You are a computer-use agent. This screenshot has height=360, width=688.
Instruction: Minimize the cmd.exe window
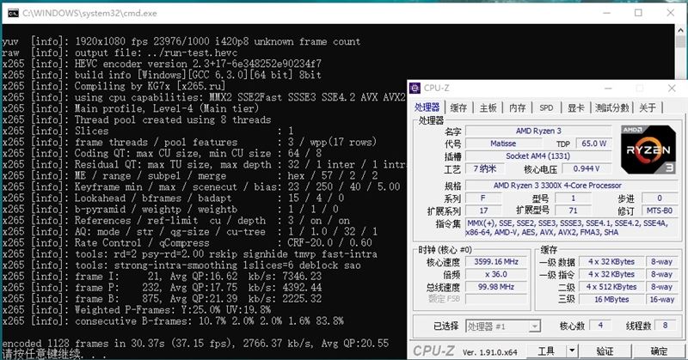(x=607, y=13)
